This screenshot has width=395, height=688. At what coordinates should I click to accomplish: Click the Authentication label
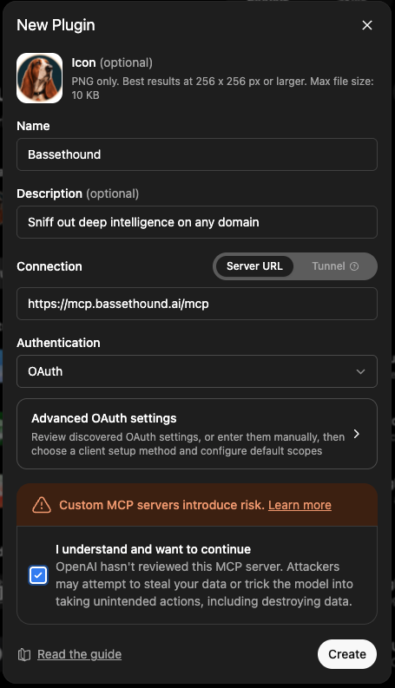click(x=58, y=343)
